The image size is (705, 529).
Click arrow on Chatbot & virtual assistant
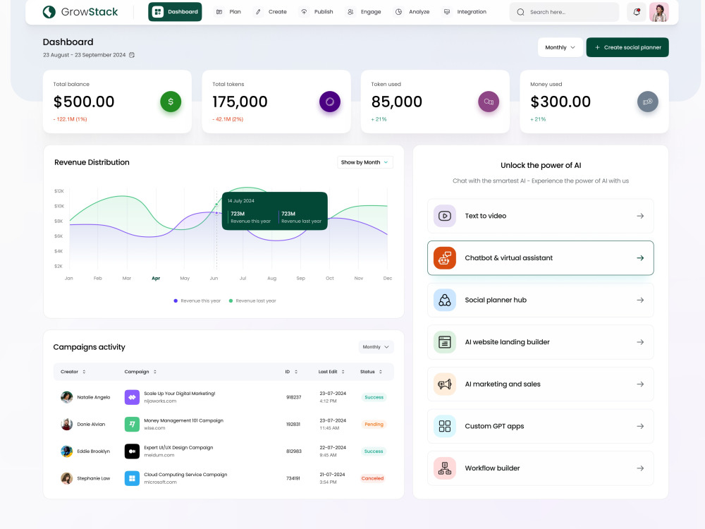pos(640,257)
